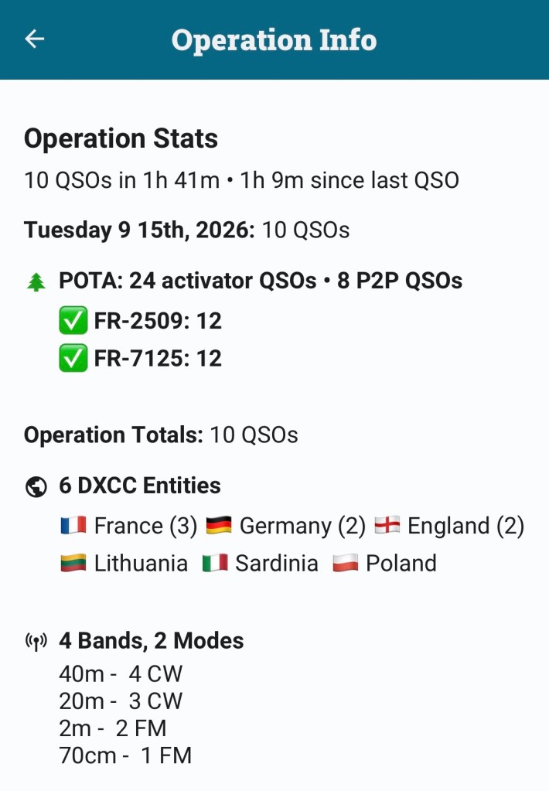
Task: Select the Lithuania flag icon
Action: [73, 564]
